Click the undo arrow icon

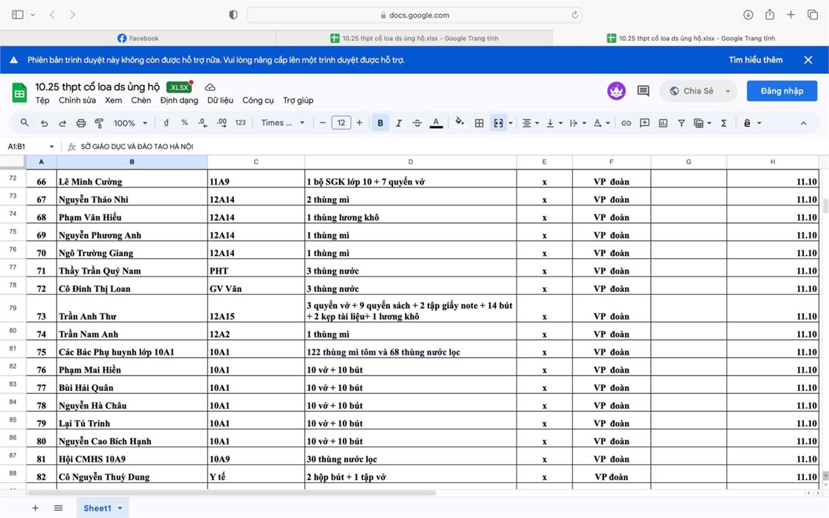pyautogui.click(x=44, y=123)
